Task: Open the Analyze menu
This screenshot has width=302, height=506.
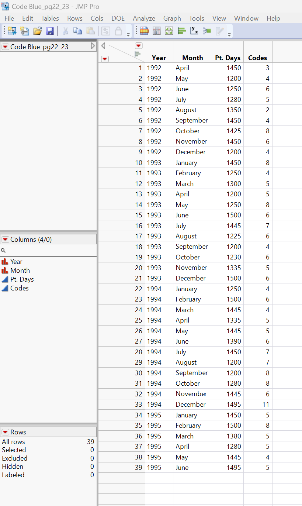Action: (x=144, y=18)
